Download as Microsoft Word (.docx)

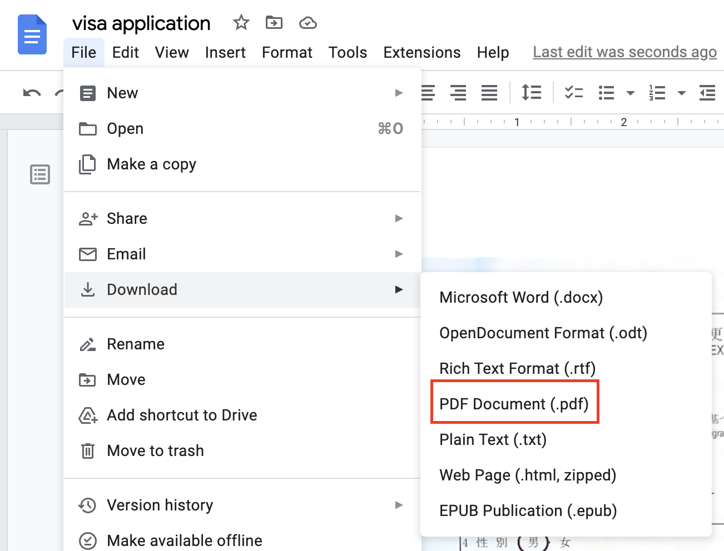pyautogui.click(x=566, y=297)
